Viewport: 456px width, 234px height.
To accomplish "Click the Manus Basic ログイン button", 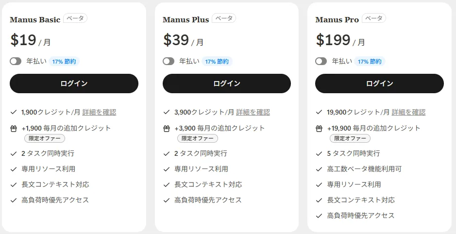I will [x=74, y=84].
